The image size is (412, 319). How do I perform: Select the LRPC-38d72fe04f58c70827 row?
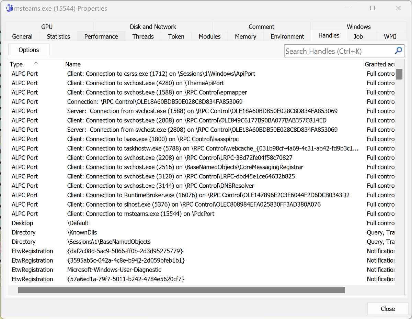pos(202,157)
